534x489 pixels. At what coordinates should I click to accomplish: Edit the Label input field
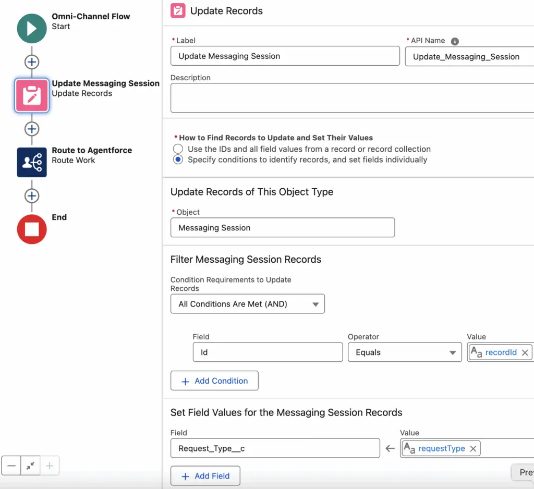tap(285, 56)
